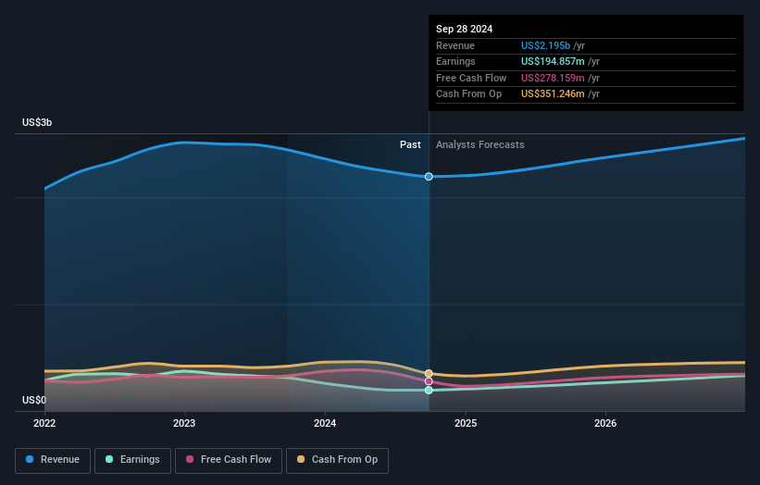Click the Past section label
Viewport: 760px width, 485px height.
click(x=410, y=144)
